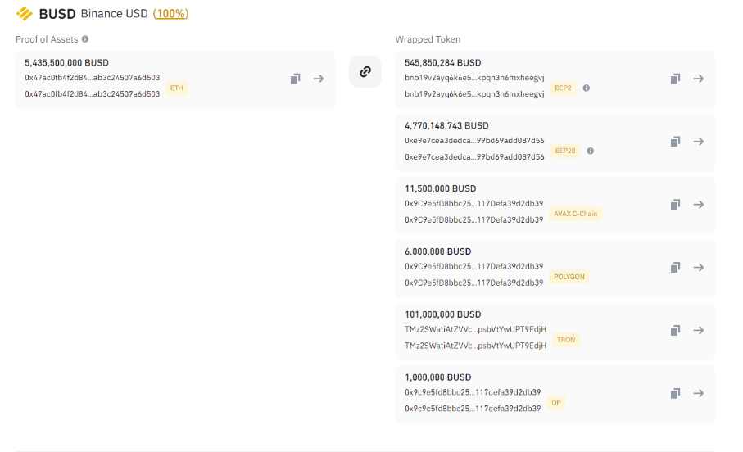This screenshot has height=452, width=743.
Task: Open the BEP20 address arrow link
Action: 699,142
